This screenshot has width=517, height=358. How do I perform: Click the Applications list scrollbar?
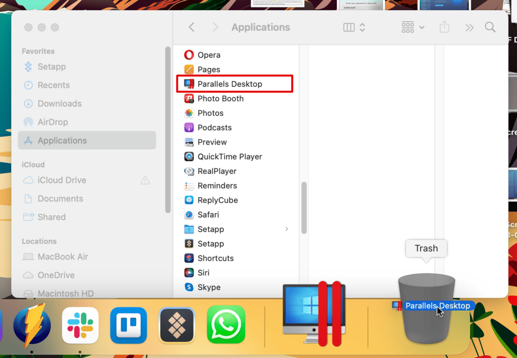(304, 208)
